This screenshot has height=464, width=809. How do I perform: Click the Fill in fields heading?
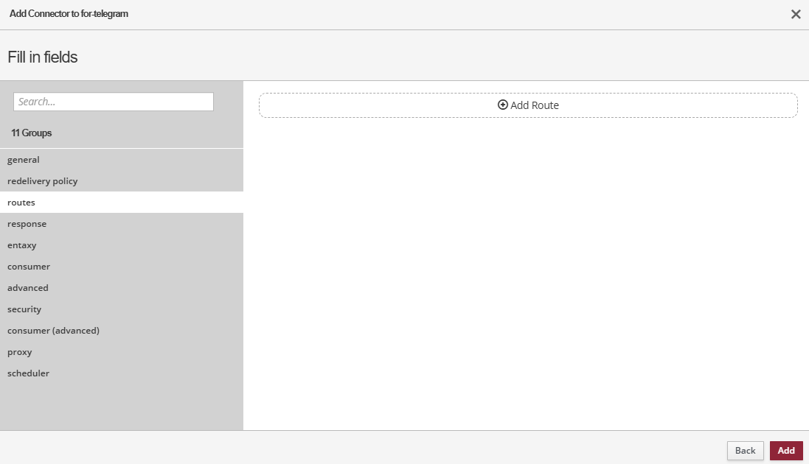coord(43,57)
